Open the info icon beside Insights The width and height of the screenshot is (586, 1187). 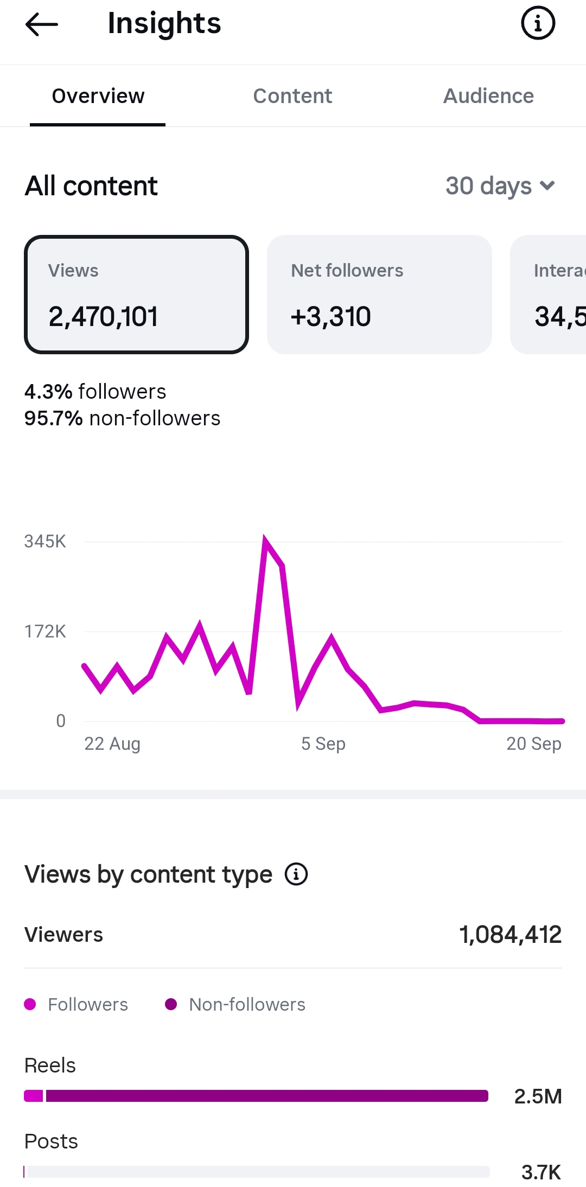(538, 23)
